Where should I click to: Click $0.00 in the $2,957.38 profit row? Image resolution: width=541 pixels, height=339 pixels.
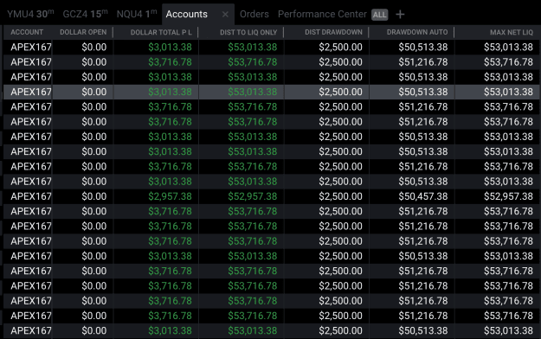94,196
